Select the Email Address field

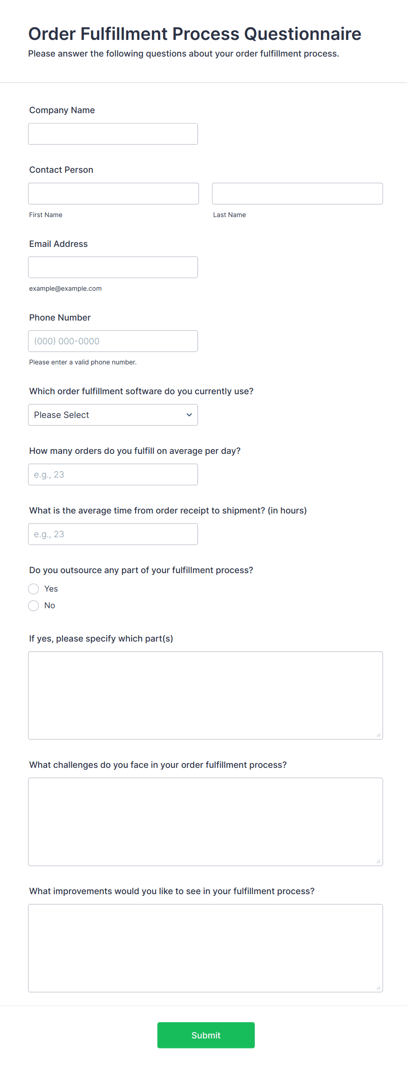[x=113, y=267]
